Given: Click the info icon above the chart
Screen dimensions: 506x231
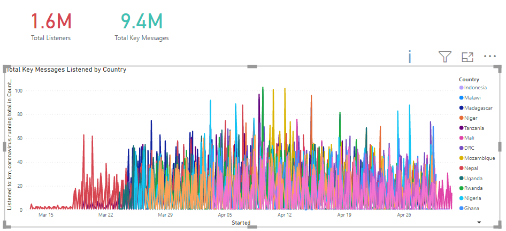Looking at the screenshot, I should point(410,57).
